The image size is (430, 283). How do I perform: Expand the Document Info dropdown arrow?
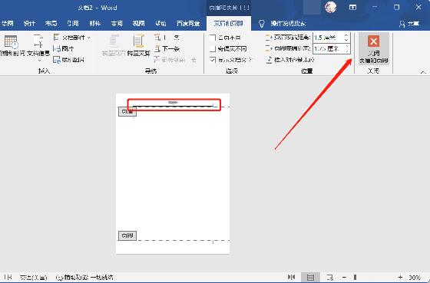coord(39,61)
